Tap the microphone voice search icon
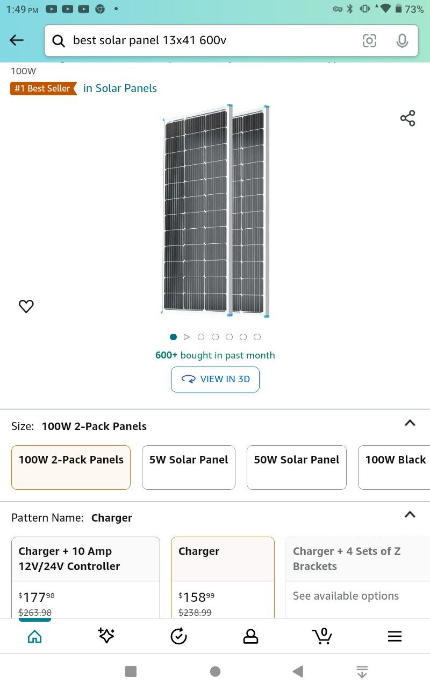 (402, 40)
